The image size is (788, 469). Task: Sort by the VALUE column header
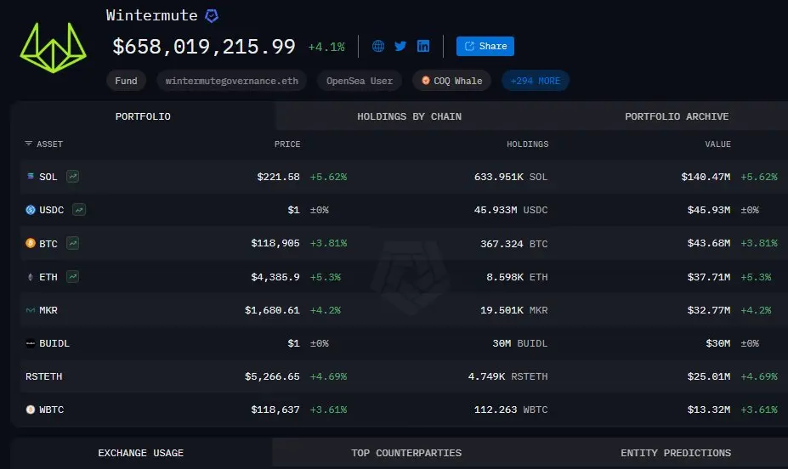717,144
